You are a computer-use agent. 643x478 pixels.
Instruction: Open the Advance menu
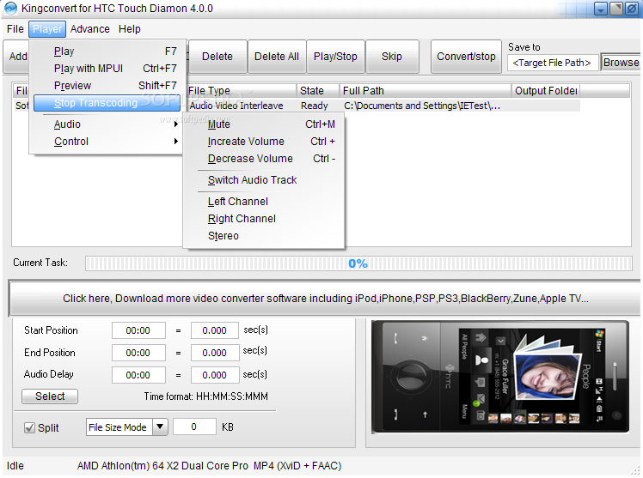[x=89, y=29]
